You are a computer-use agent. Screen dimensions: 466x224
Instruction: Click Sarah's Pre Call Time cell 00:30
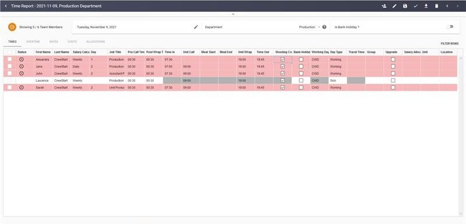pos(135,87)
